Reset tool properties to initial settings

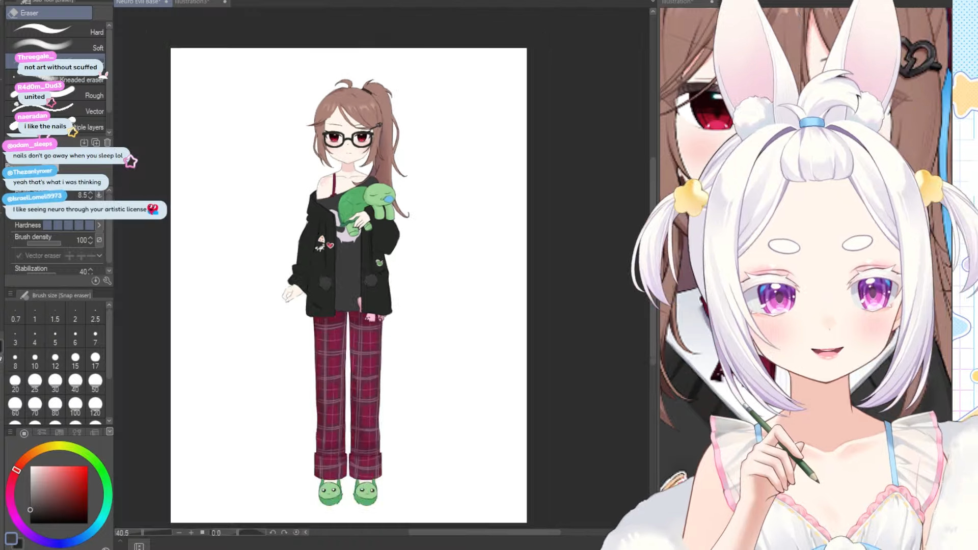coord(95,281)
